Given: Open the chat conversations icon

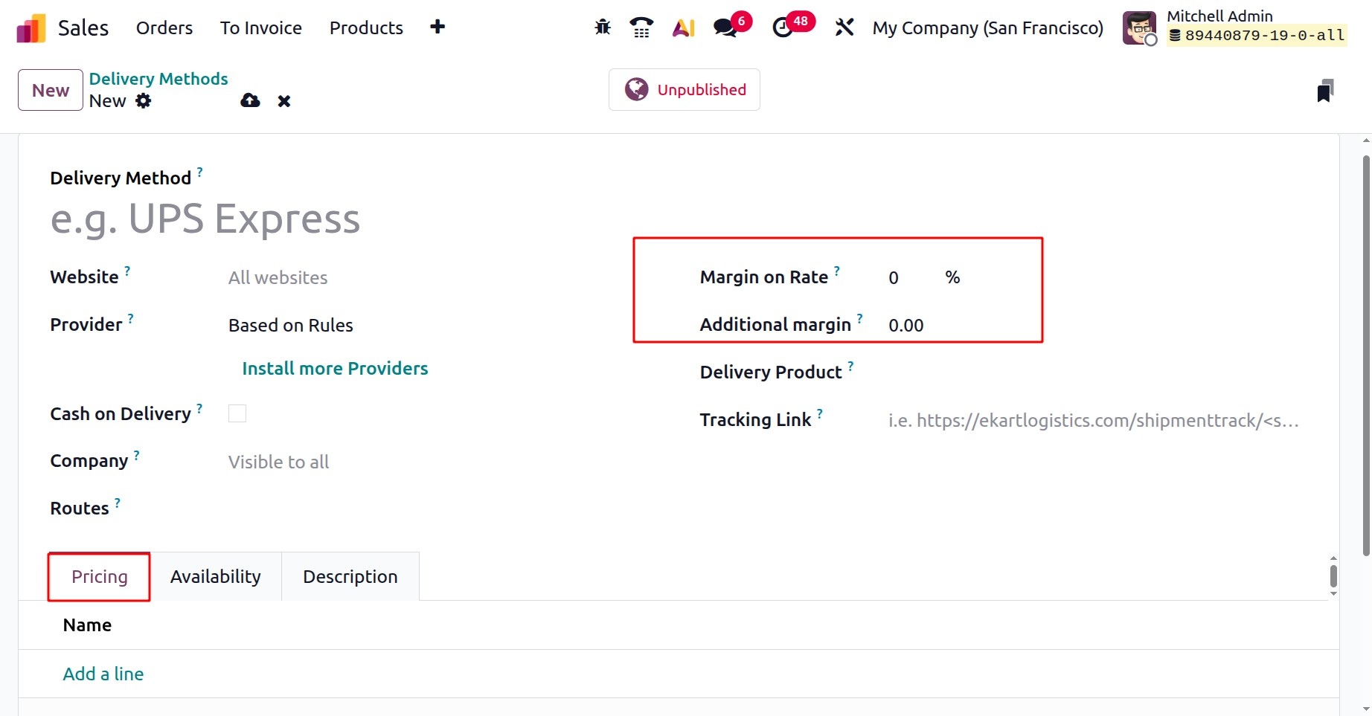Looking at the screenshot, I should [x=725, y=28].
